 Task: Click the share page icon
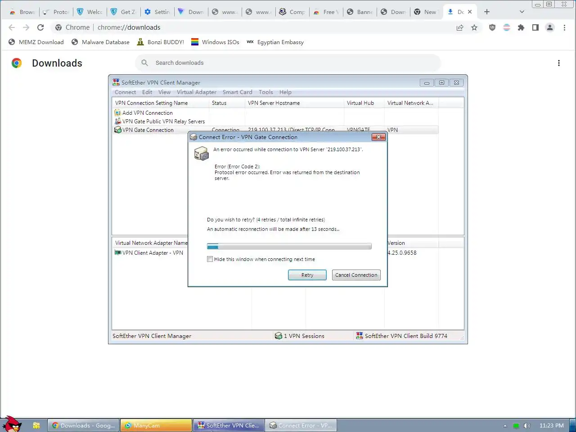click(460, 27)
